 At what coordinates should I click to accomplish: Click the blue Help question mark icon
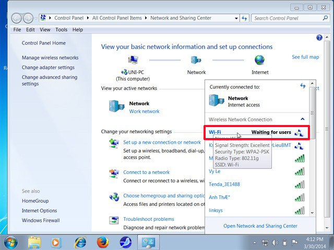click(319, 38)
